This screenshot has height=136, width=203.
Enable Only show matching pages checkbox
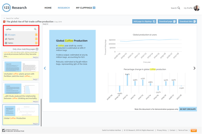click(37, 49)
